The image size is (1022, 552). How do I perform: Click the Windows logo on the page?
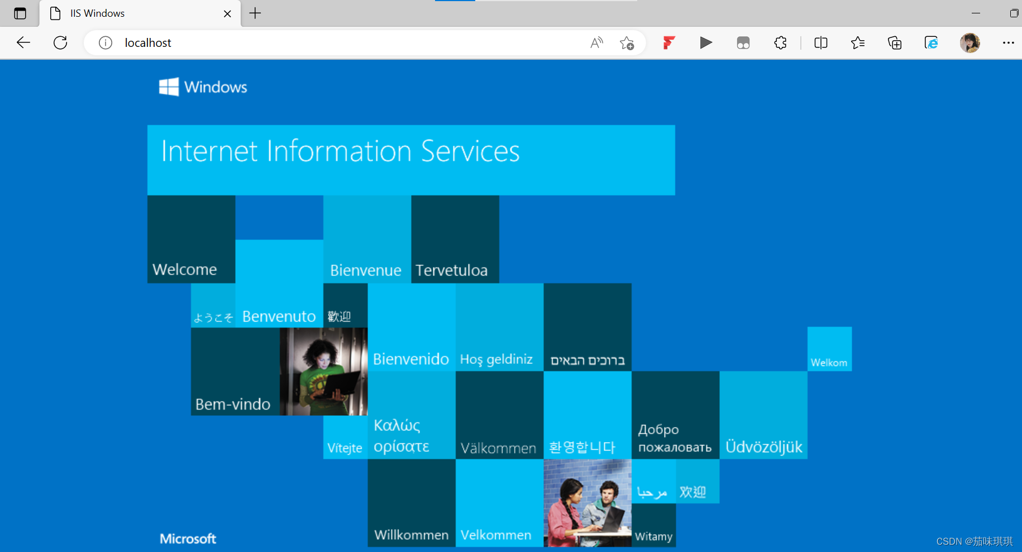(203, 87)
